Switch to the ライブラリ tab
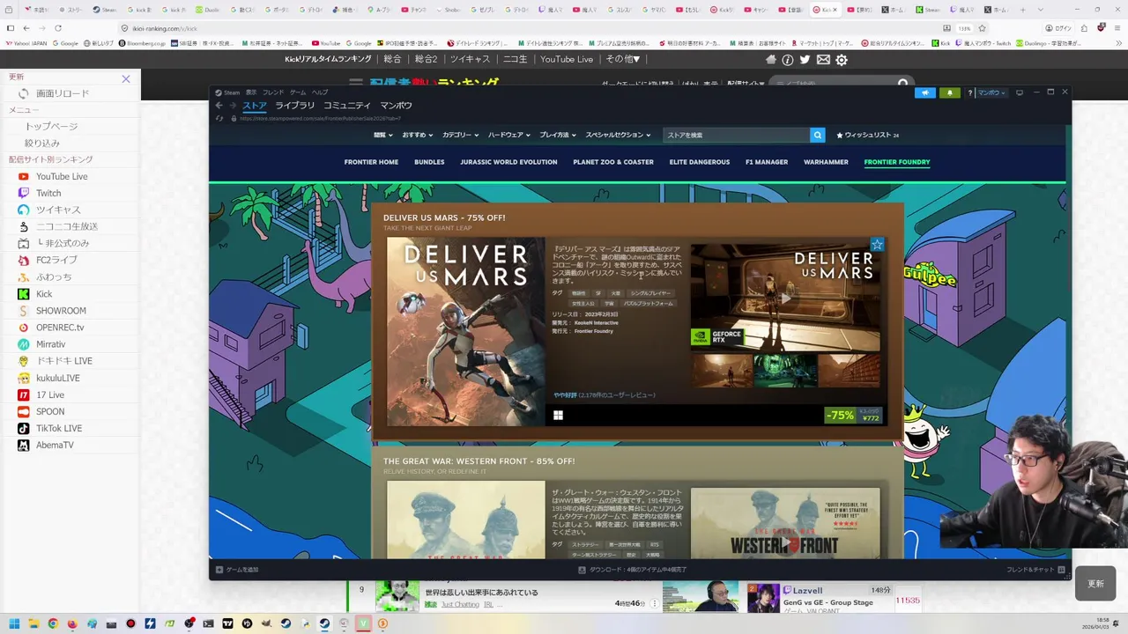 pos(294,106)
